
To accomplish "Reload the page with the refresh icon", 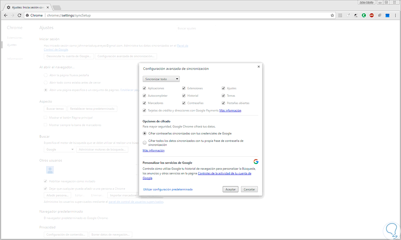I will tap(19, 15).
